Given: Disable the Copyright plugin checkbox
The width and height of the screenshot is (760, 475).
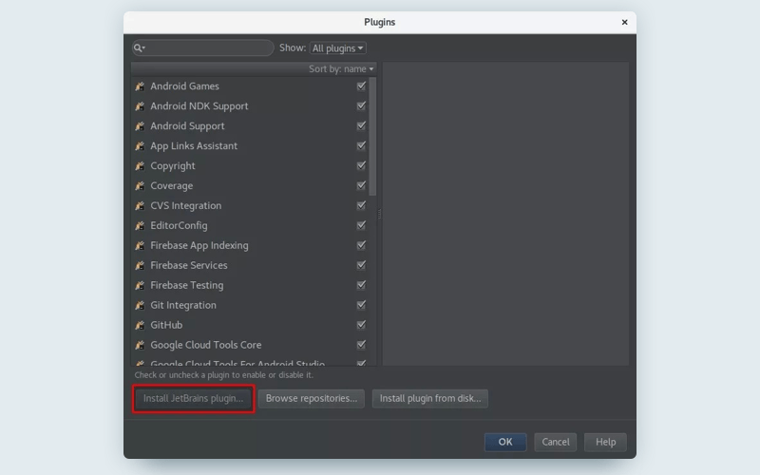Looking at the screenshot, I should click(x=361, y=165).
